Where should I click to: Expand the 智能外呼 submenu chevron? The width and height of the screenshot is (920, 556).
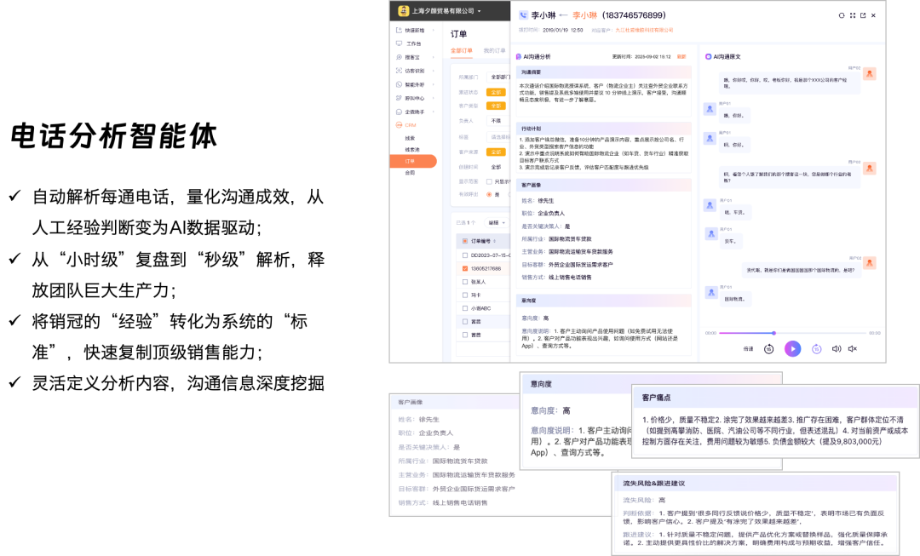[x=434, y=84]
